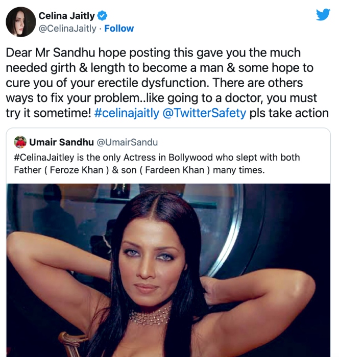Screen dimensions: 339x357
Task: Follow the @CelinaJaitly account
Action: tap(119, 29)
